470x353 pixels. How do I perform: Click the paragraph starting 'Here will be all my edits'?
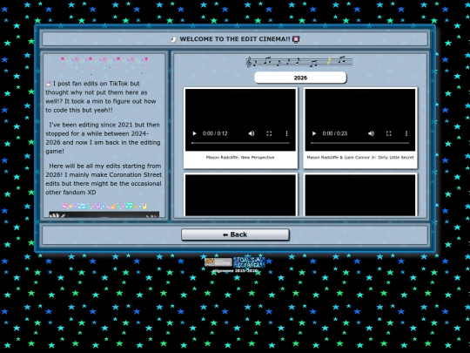point(104,179)
